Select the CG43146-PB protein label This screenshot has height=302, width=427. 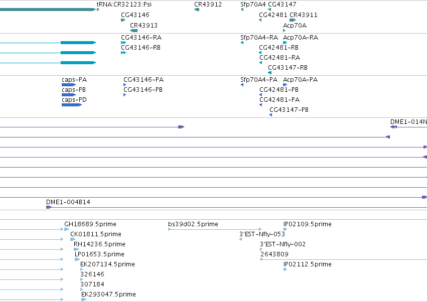coord(143,90)
